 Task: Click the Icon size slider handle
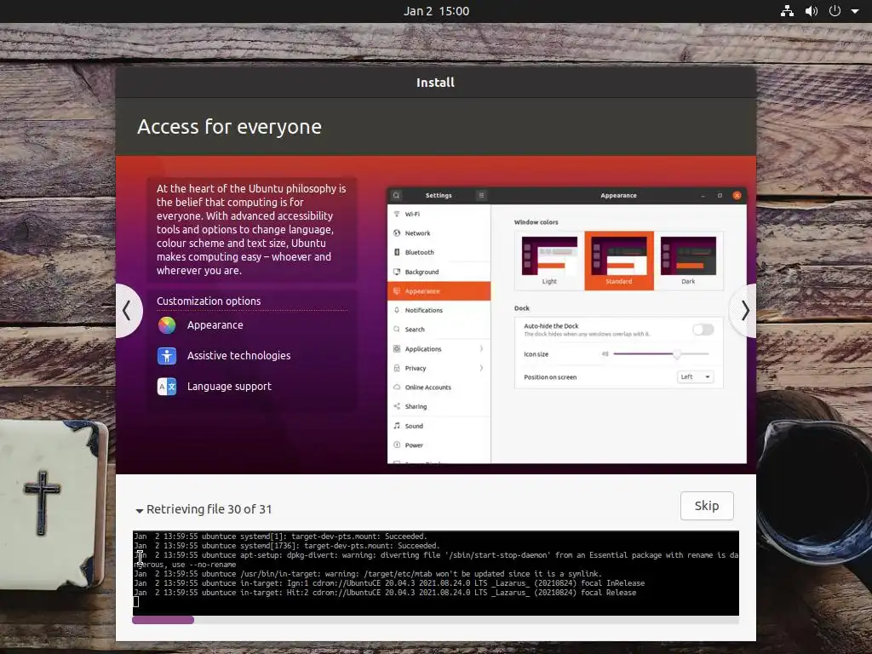tap(677, 354)
